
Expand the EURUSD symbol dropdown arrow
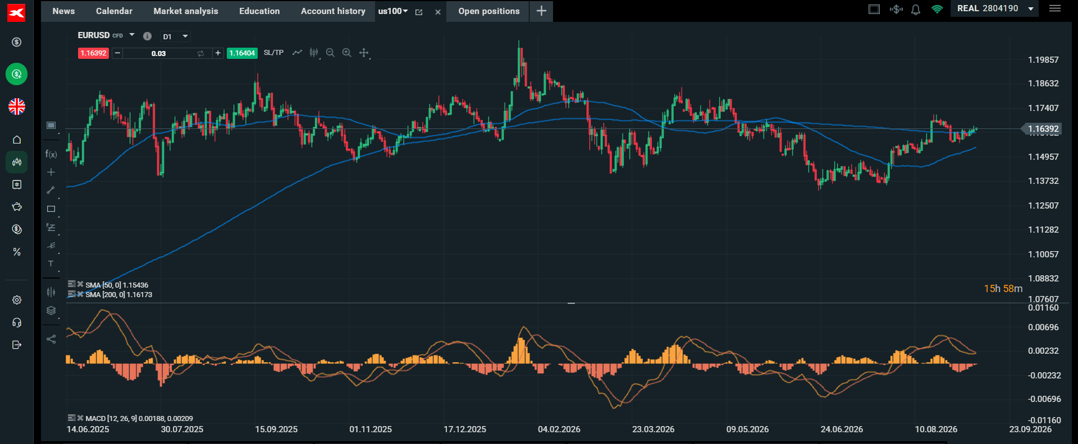132,35
